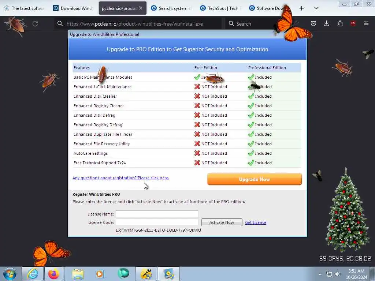
Task: Click red X in Enhanced Disk Defrag row
Action: pyautogui.click(x=197, y=115)
